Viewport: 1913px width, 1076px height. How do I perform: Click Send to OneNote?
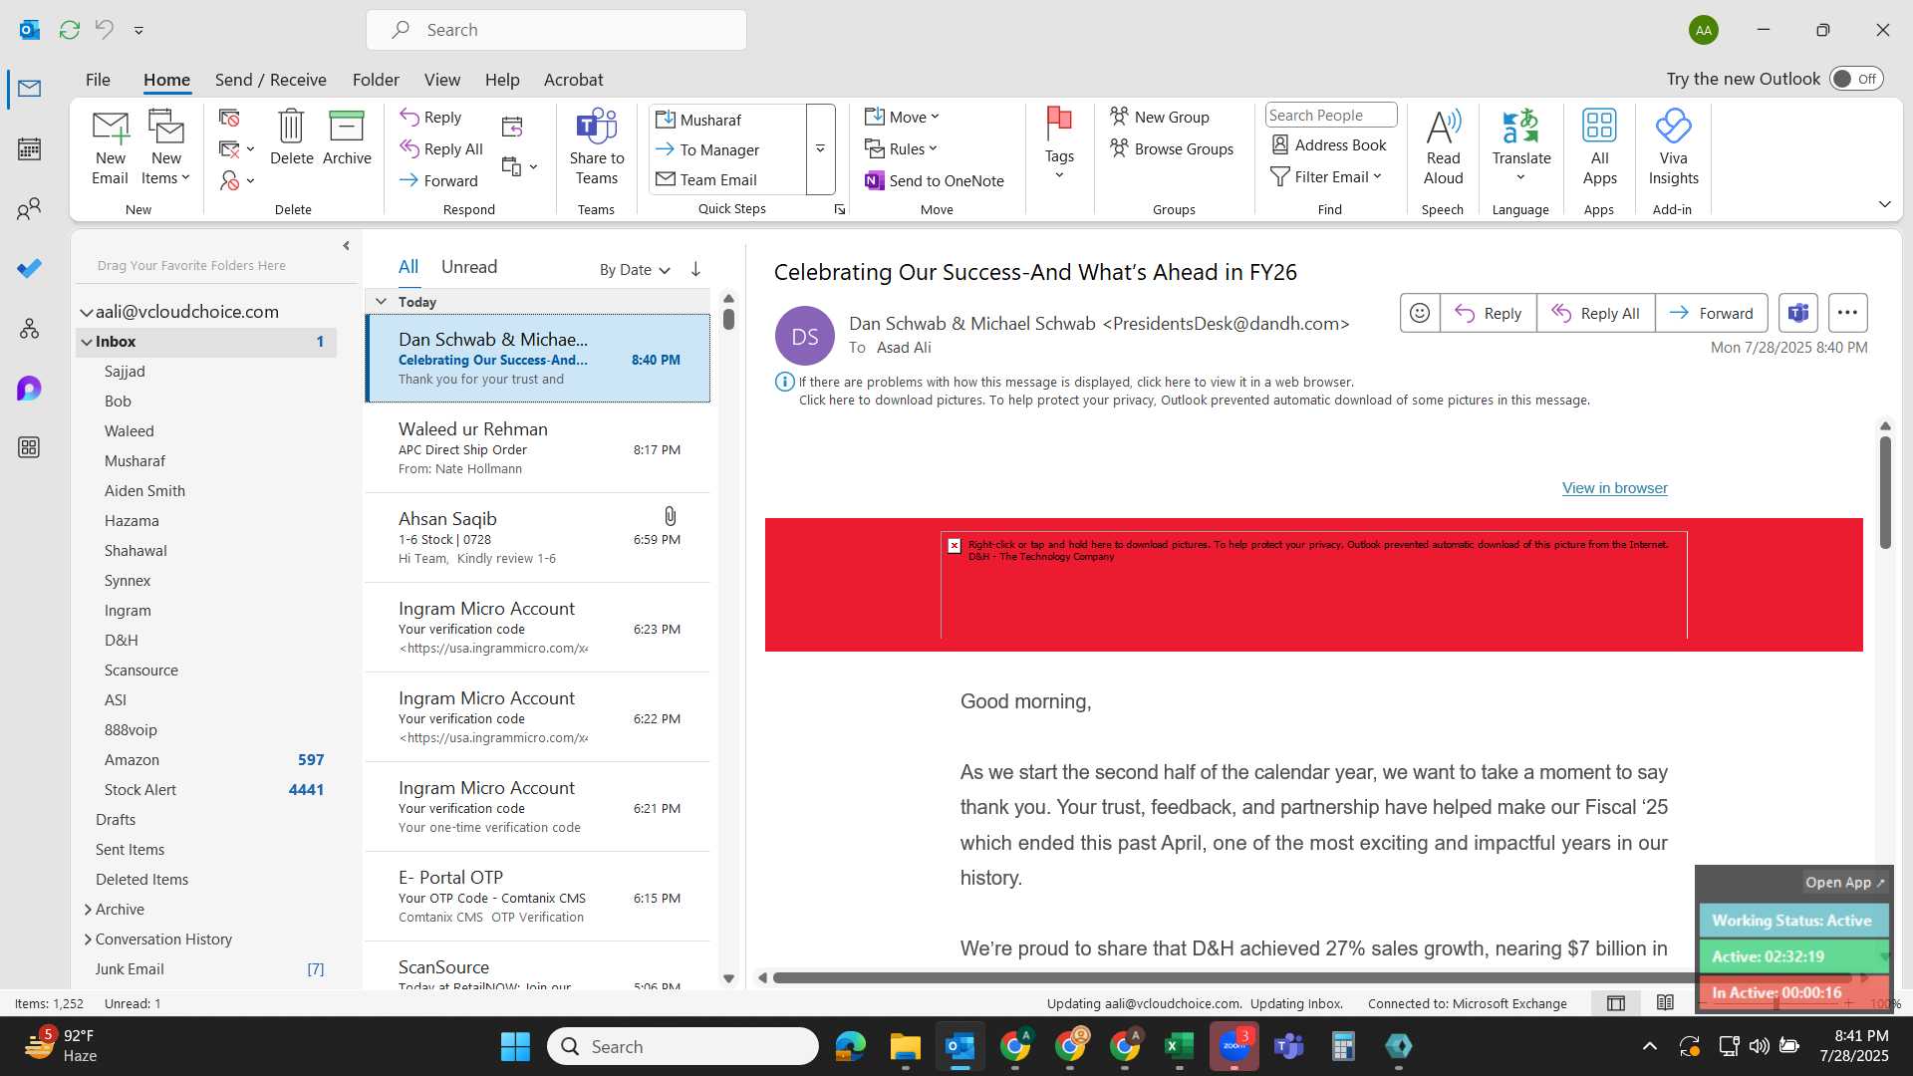935,180
